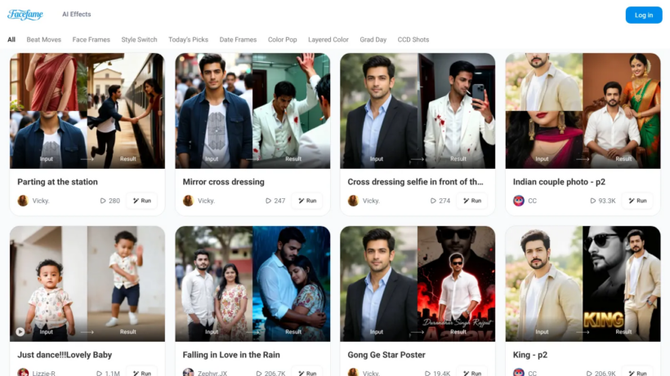Run the Cross dressing selfie effect
Screen dimensions: 670x376
point(472,201)
